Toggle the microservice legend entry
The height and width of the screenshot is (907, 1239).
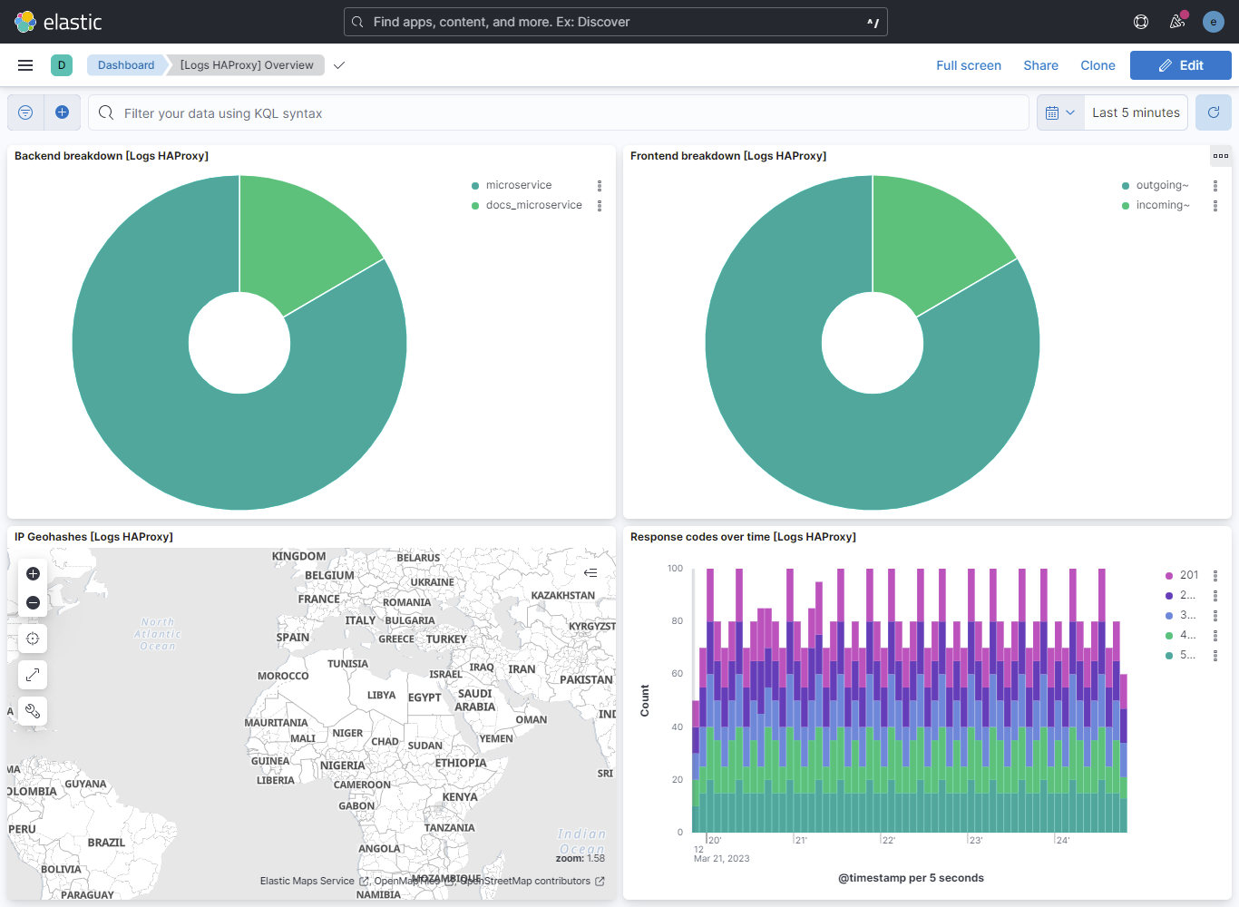coord(518,184)
